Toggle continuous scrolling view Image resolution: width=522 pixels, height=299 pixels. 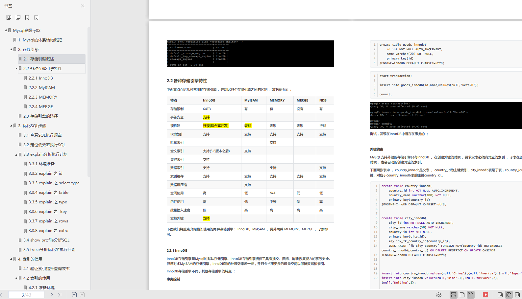[454, 295]
